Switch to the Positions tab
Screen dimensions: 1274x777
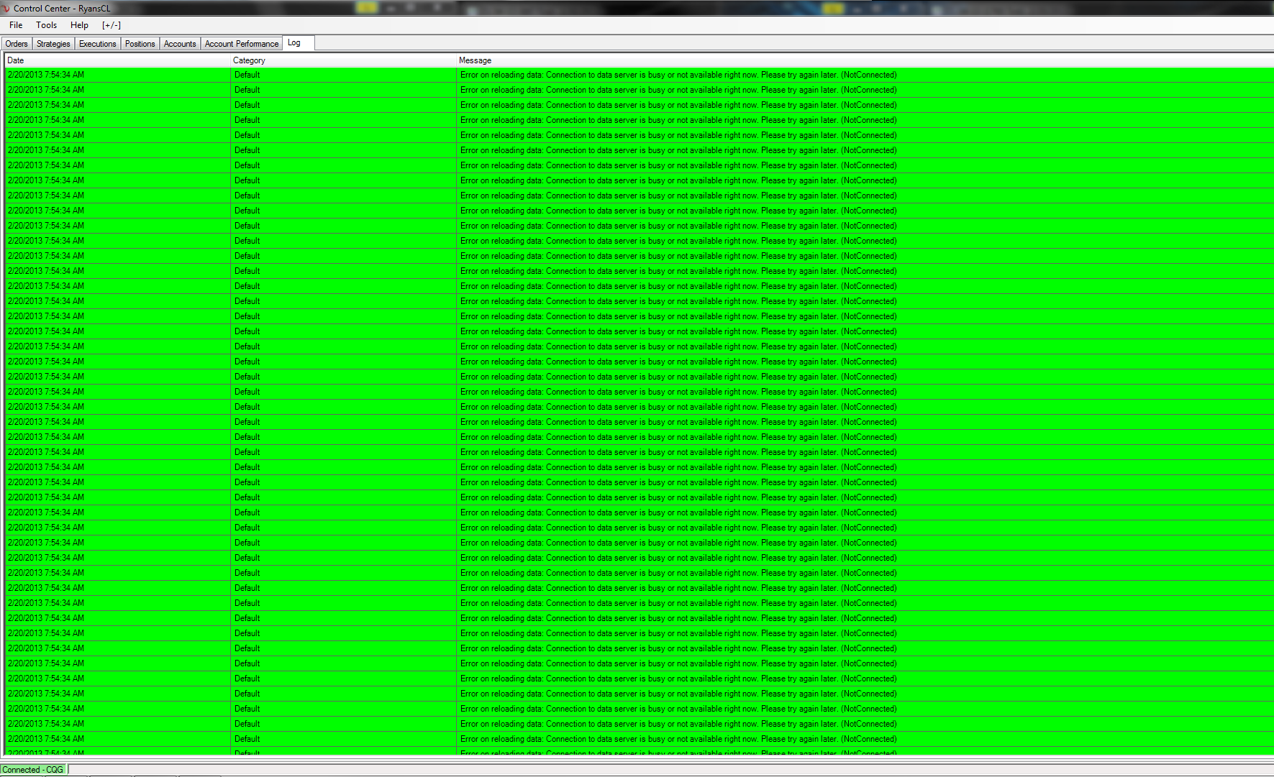[140, 44]
